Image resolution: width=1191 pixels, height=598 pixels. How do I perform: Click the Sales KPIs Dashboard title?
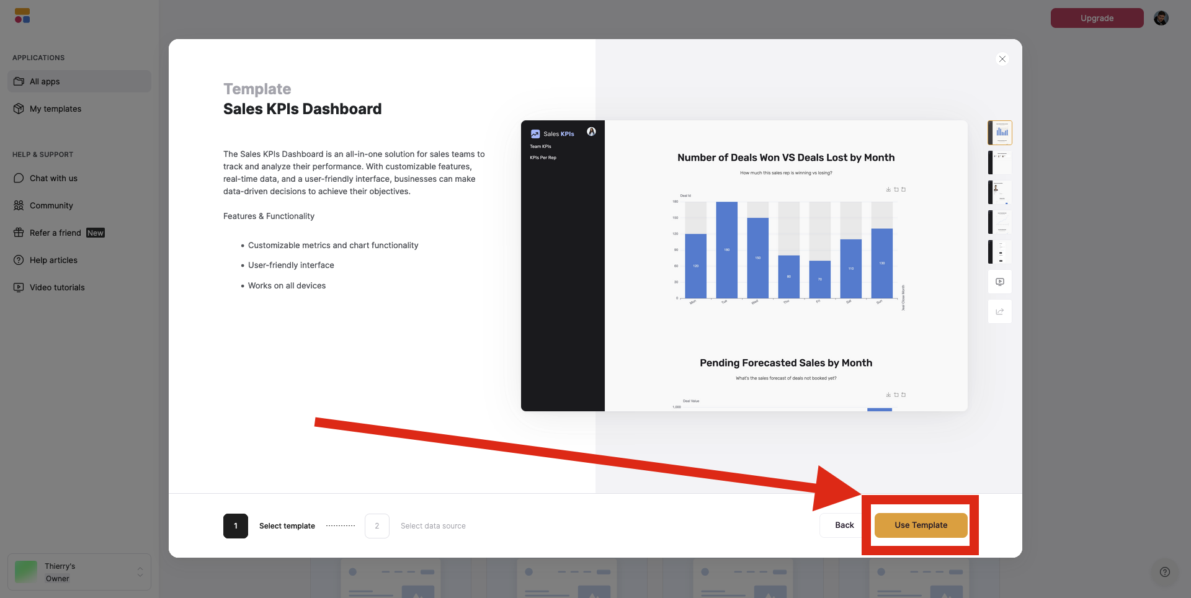coord(302,109)
